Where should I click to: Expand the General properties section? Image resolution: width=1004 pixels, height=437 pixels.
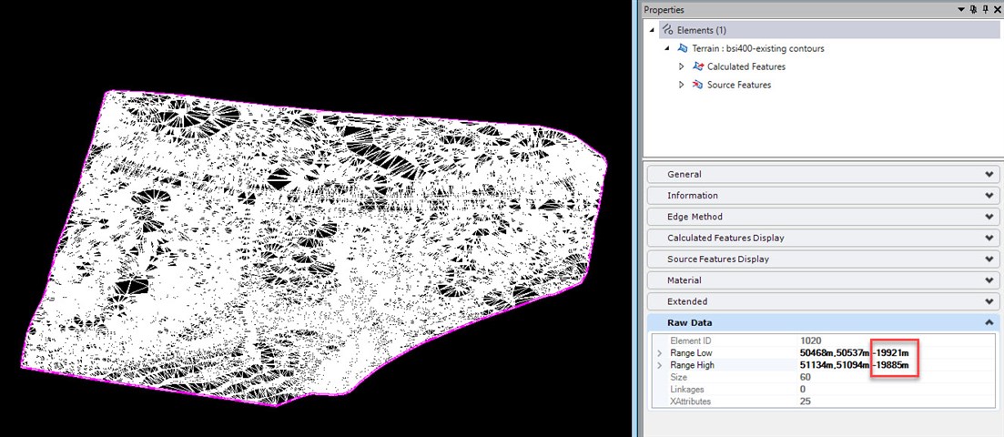tap(989, 174)
